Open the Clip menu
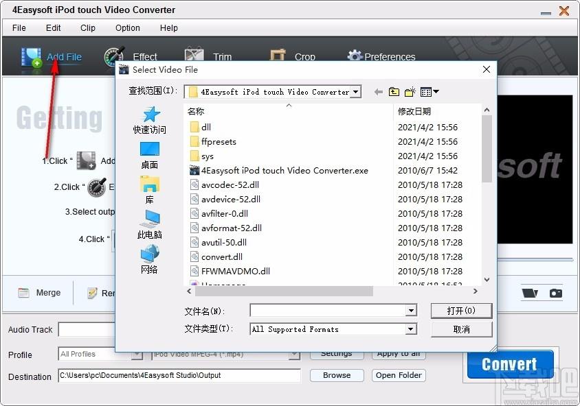The image size is (580, 406). pyautogui.click(x=88, y=28)
